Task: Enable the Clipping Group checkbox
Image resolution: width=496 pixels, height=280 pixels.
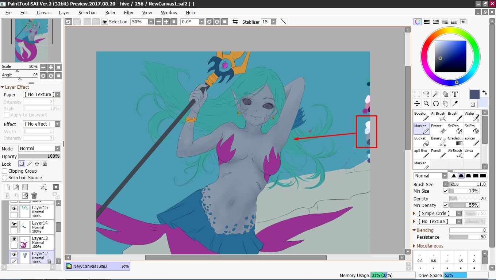Action: point(5,171)
